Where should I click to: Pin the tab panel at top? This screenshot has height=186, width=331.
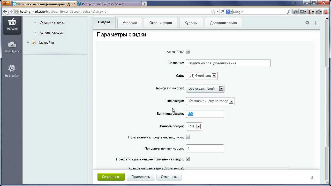point(315,23)
